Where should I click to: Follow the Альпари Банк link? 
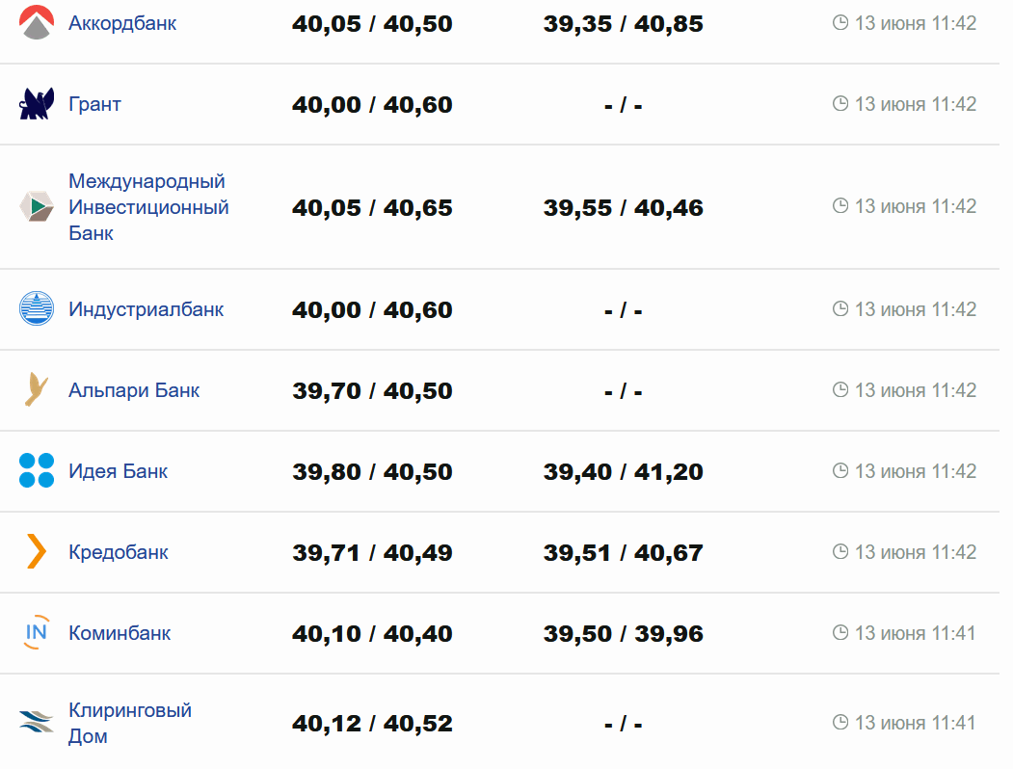coord(134,390)
